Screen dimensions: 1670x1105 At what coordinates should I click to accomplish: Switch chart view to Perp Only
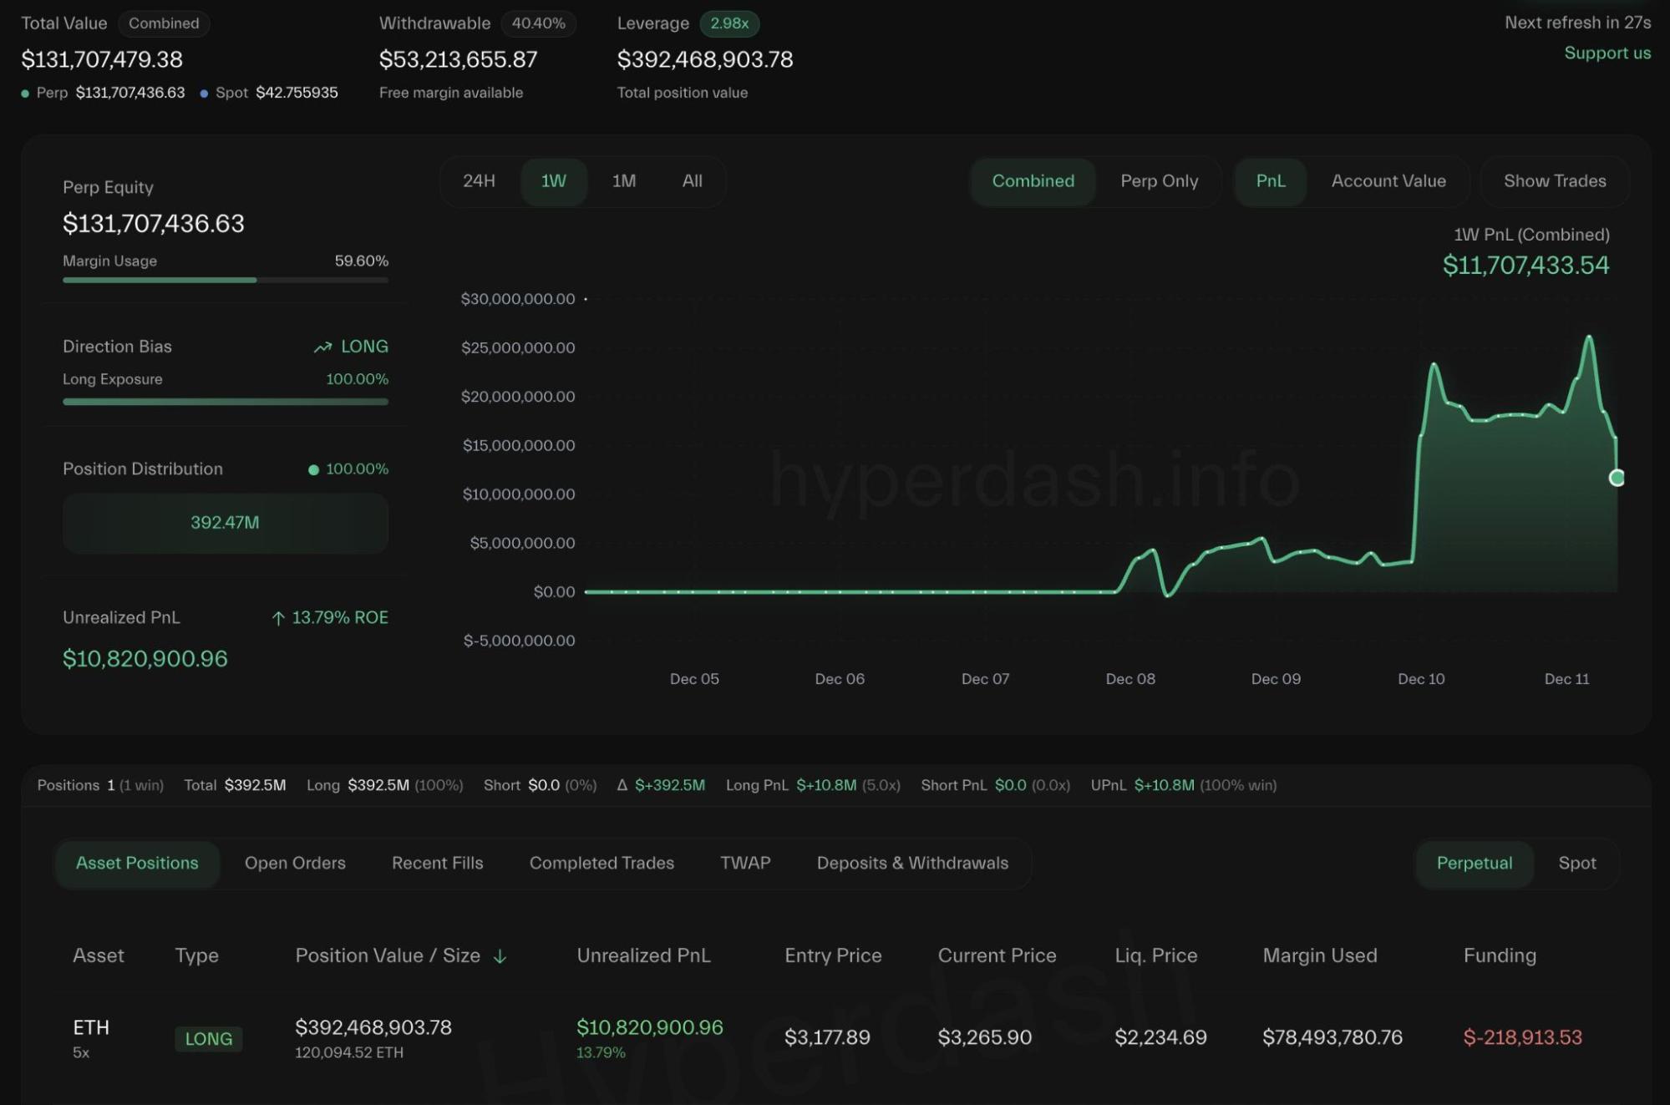coord(1159,181)
